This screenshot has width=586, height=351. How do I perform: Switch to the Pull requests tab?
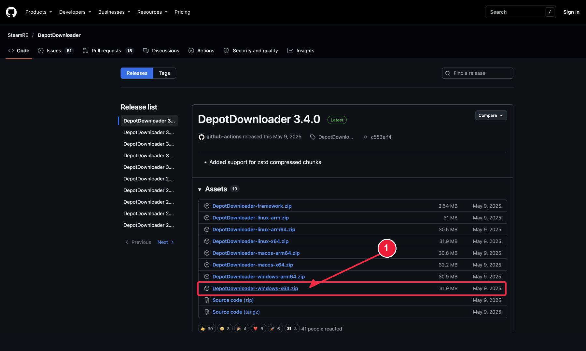pos(108,51)
